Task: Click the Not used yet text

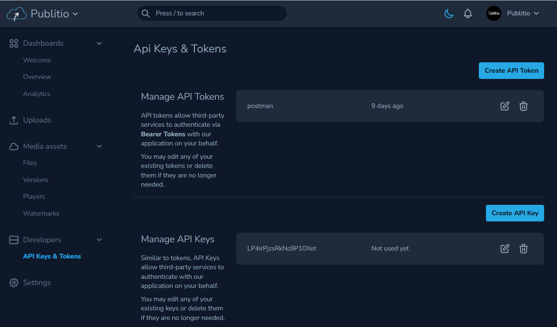Action: coord(390,248)
